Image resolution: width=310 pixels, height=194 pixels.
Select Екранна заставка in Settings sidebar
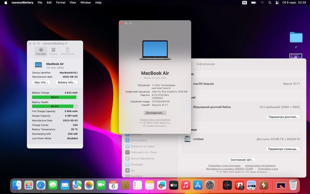[142, 146]
